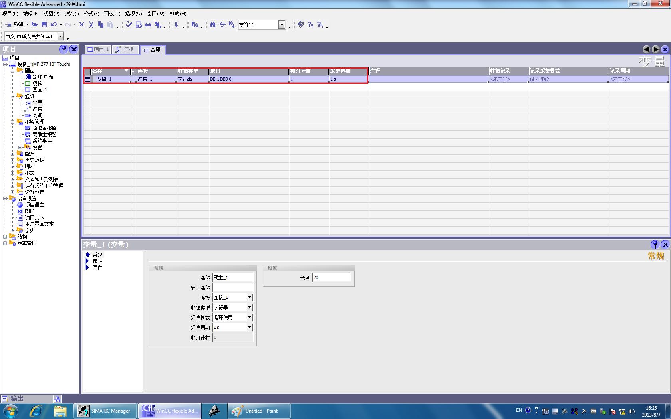Click the Save project disk icon
671x419 pixels.
point(44,24)
